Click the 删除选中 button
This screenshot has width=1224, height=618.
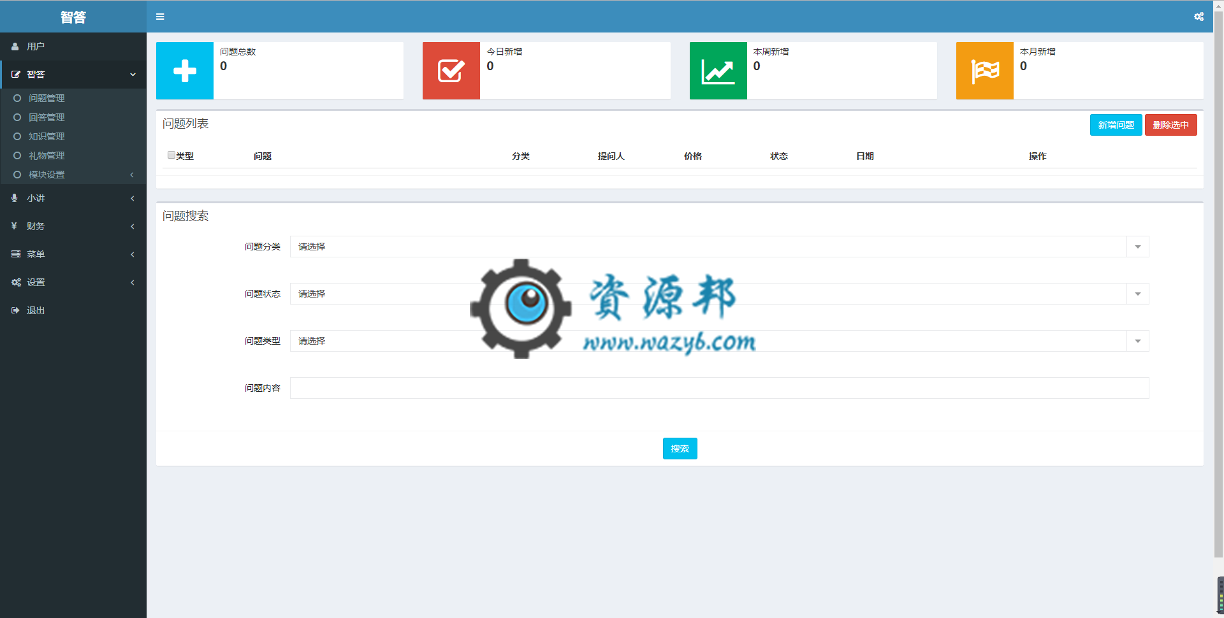point(1170,125)
